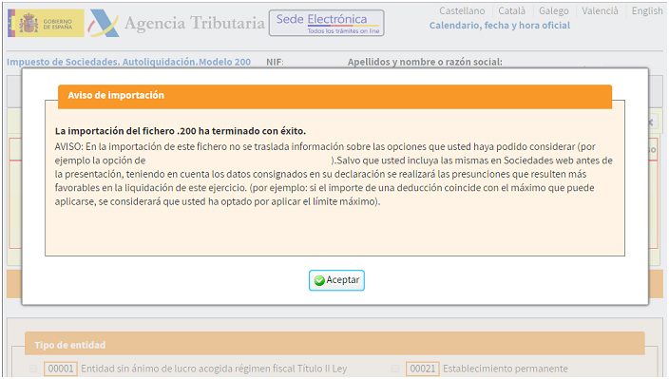Click the Gobierno de España emblem
This screenshot has width=669, height=379.
(x=46, y=23)
